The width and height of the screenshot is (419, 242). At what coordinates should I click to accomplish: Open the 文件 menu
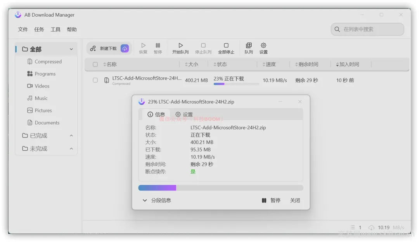point(23,29)
